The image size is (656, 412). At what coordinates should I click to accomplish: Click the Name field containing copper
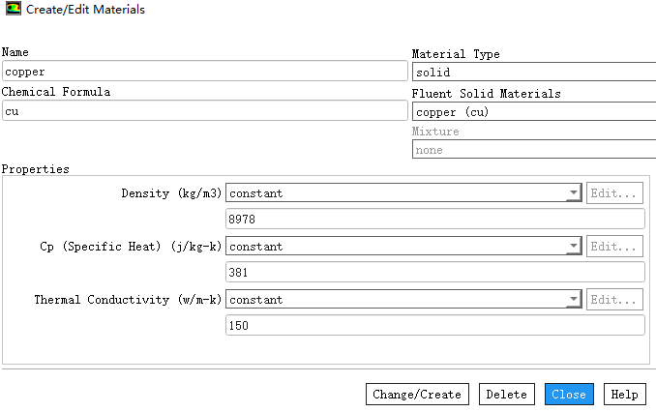[x=204, y=72]
